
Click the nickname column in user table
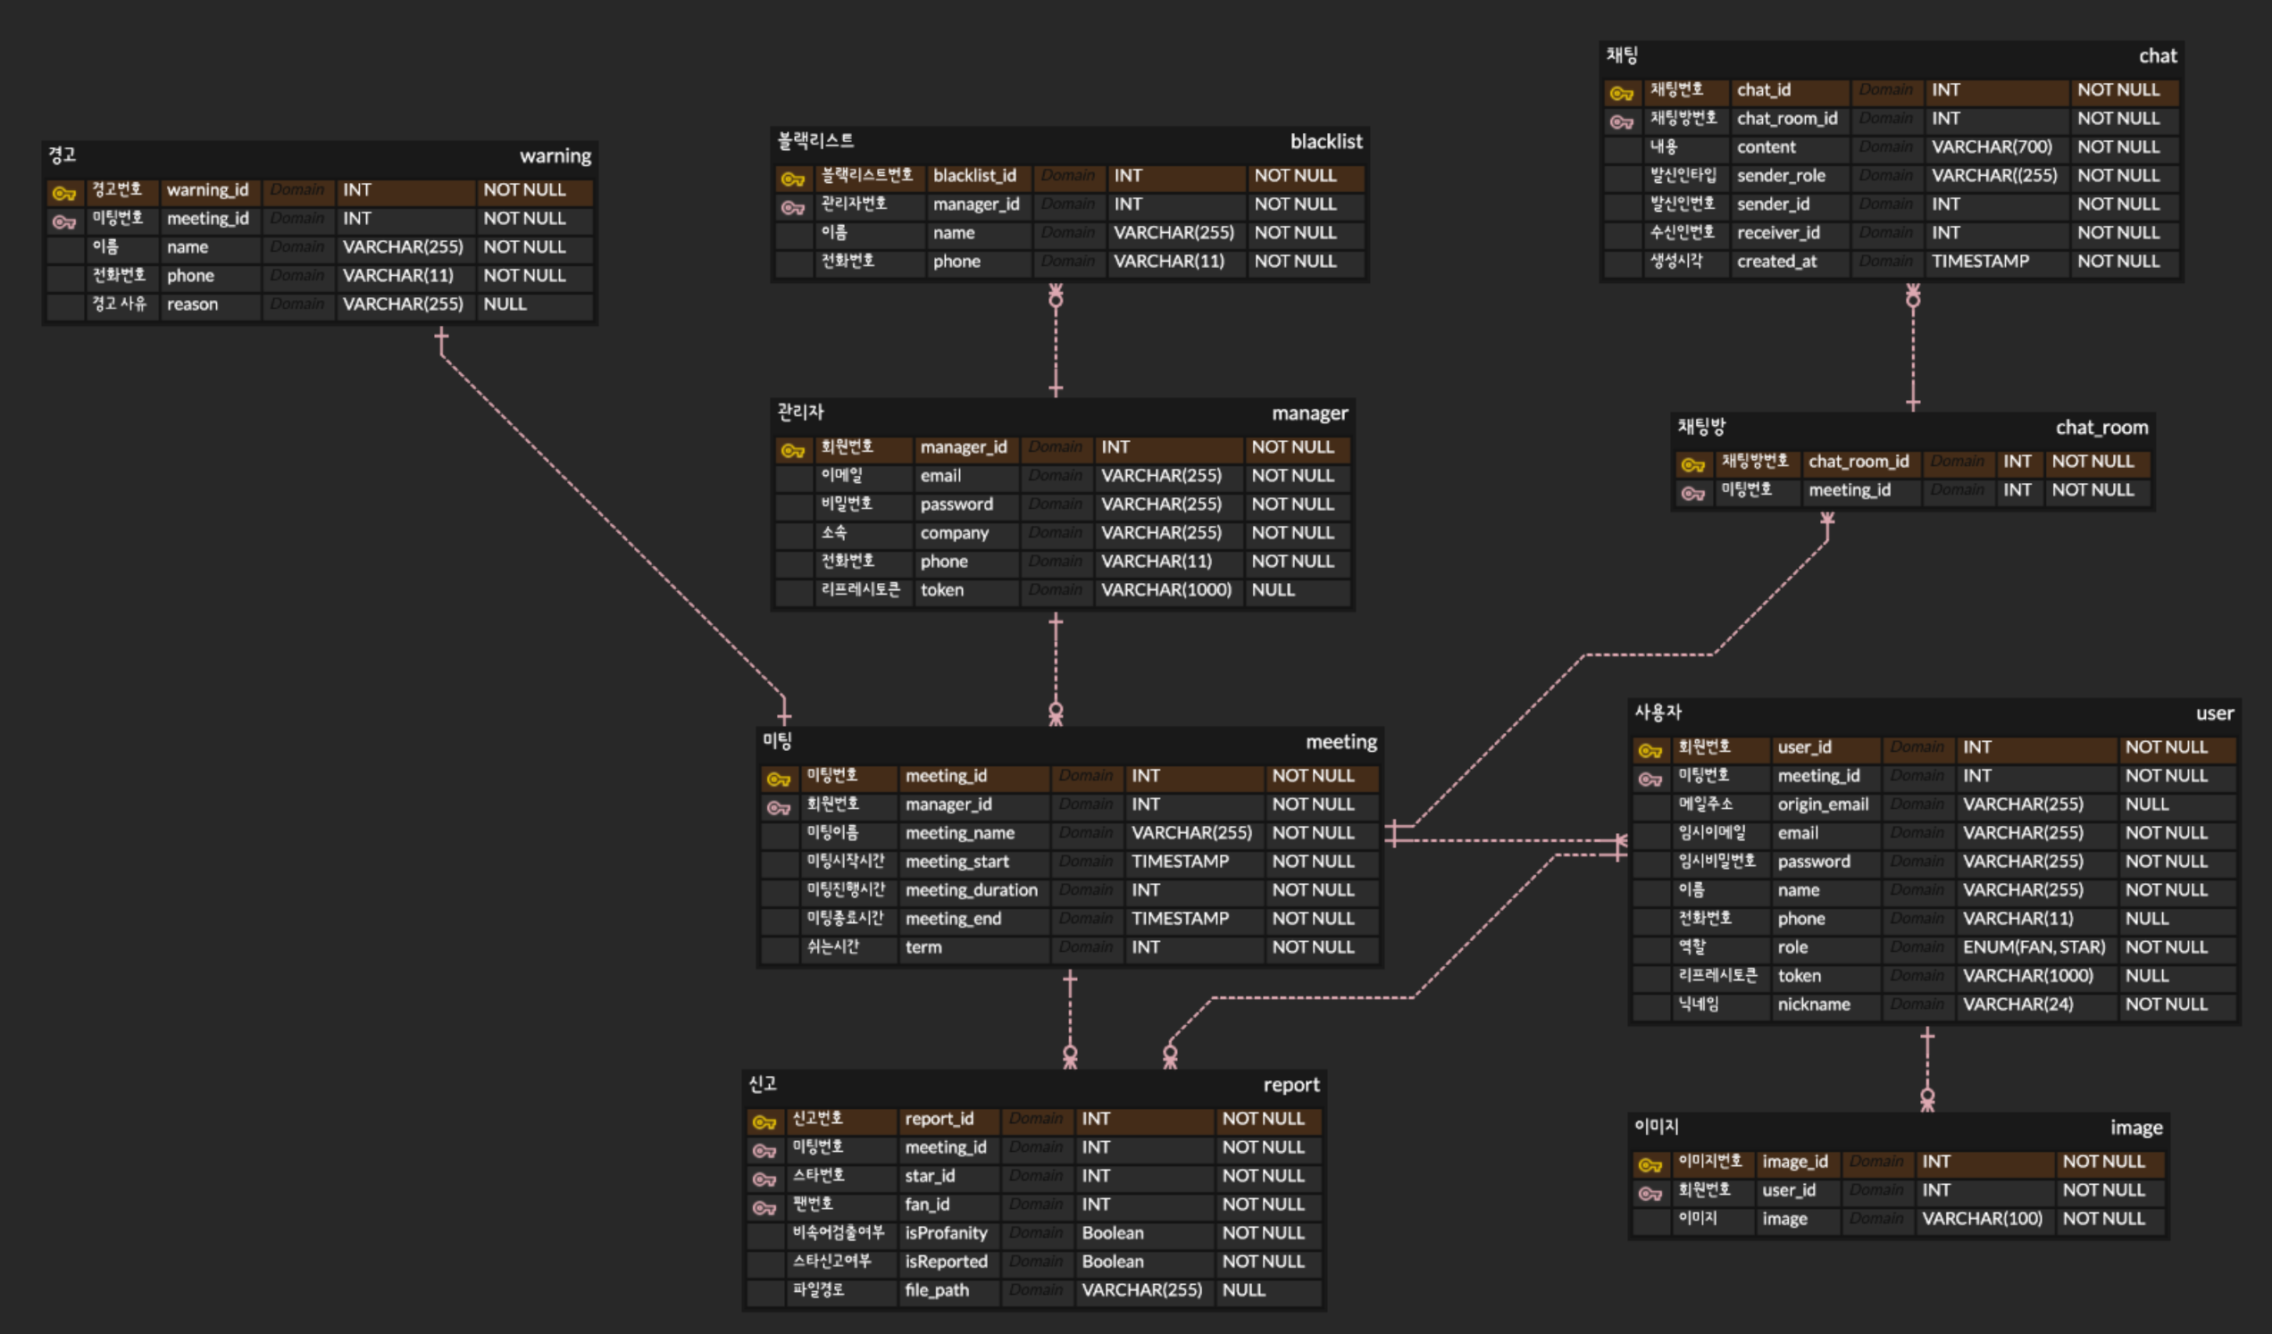(1813, 1005)
